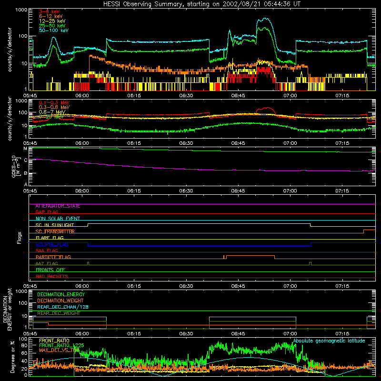The height and width of the screenshot is (381, 381).
Task: Select the FRONT_RATIO_1225 legend label
Action: (x=61, y=345)
